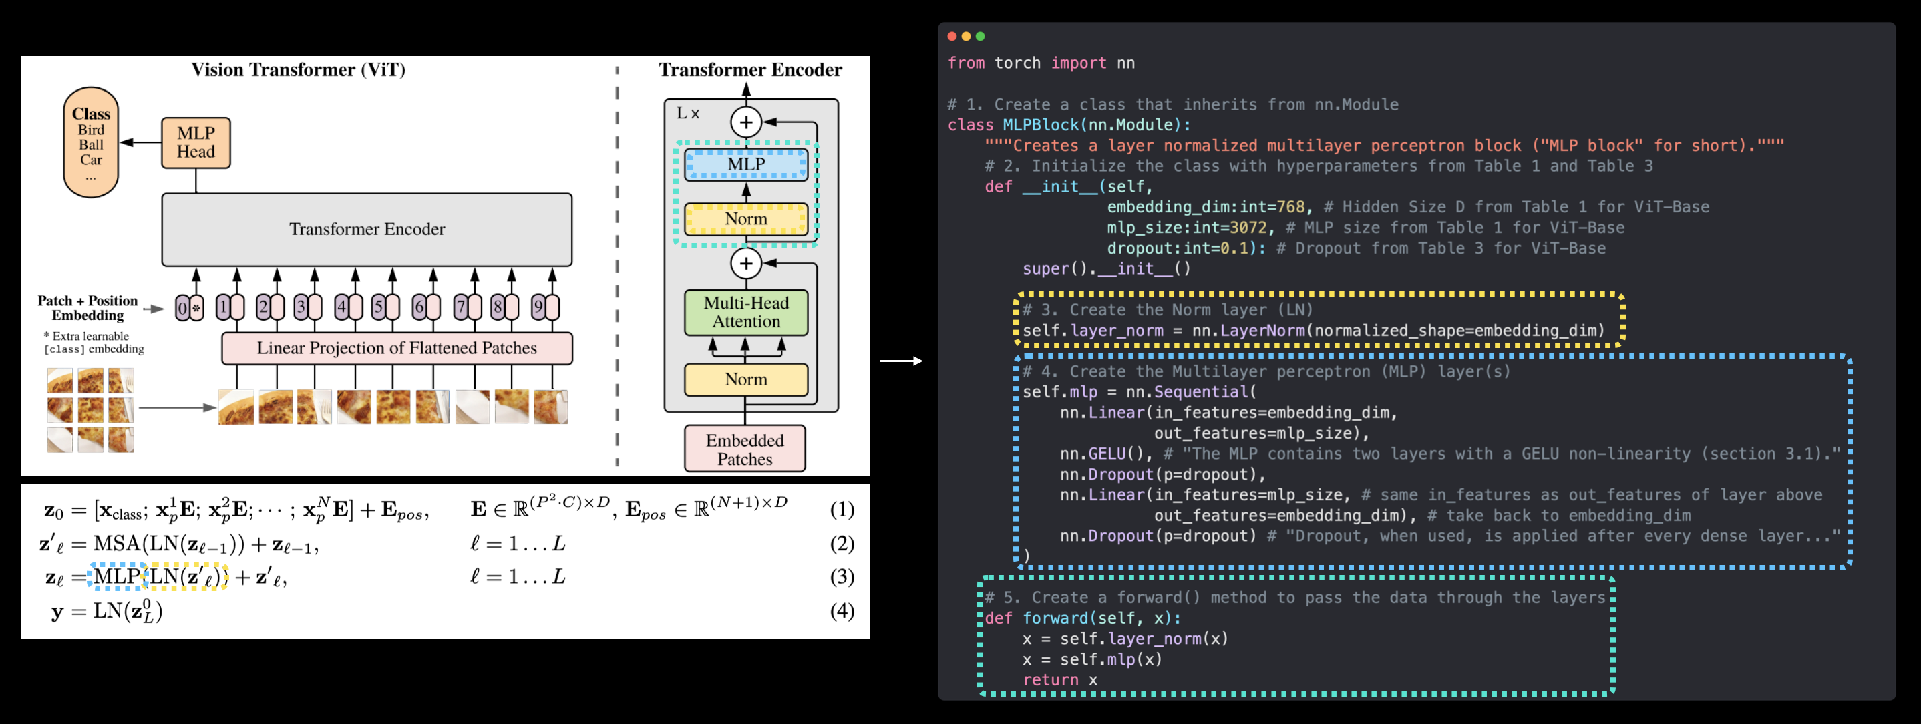The height and width of the screenshot is (724, 1921).
Task: Click the green maximize dot in code window
Action: [x=980, y=36]
